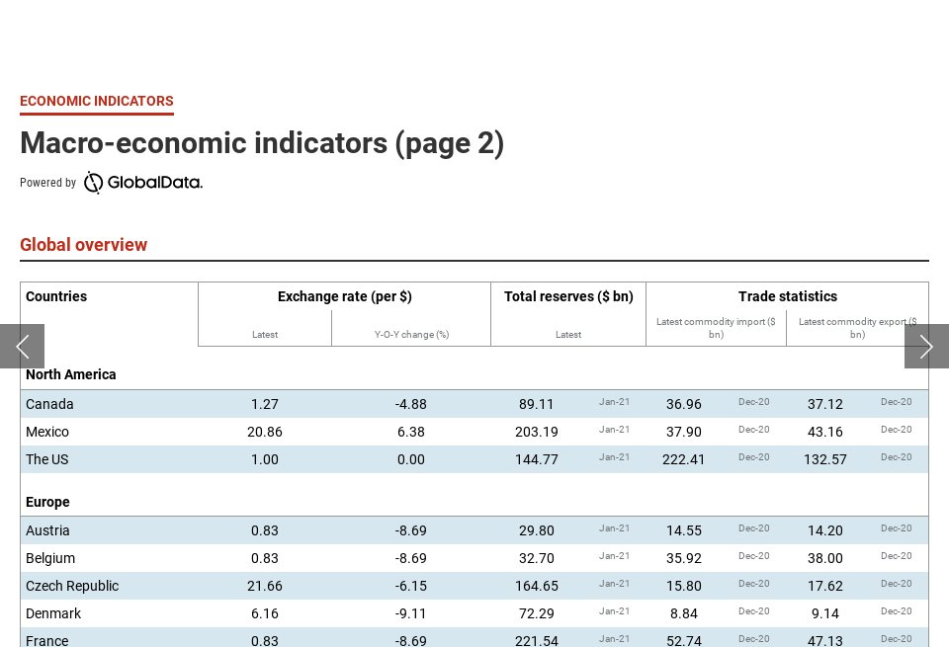The width and height of the screenshot is (949, 647).
Task: Open the Economic Indicators section link
Action: [x=97, y=101]
